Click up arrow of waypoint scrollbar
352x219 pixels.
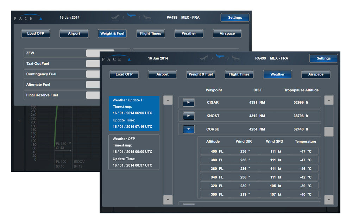[x=329, y=100]
